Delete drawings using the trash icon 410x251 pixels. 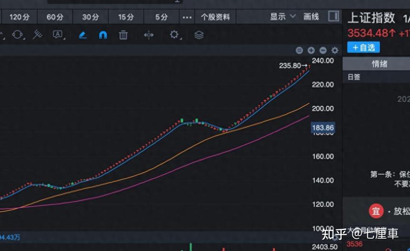click(x=123, y=35)
